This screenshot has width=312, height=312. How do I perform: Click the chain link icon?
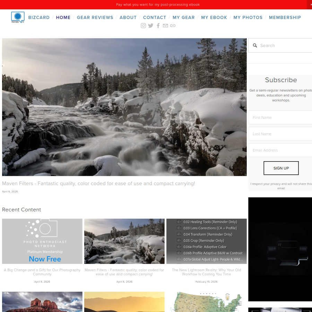click(x=173, y=25)
